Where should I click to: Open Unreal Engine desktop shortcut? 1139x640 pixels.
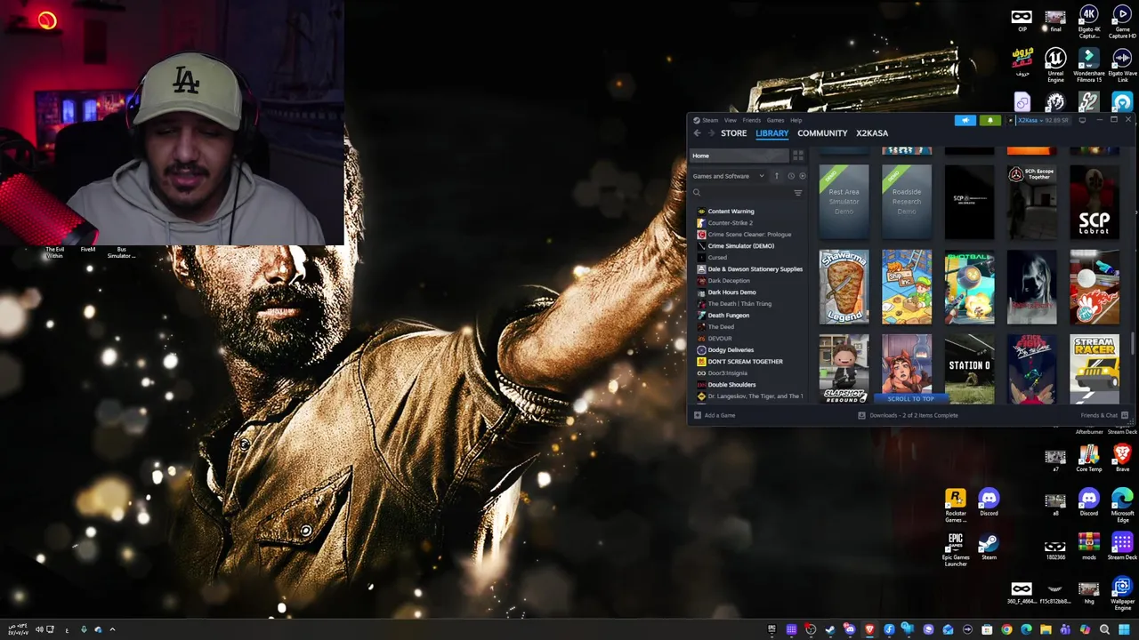coord(1055,65)
